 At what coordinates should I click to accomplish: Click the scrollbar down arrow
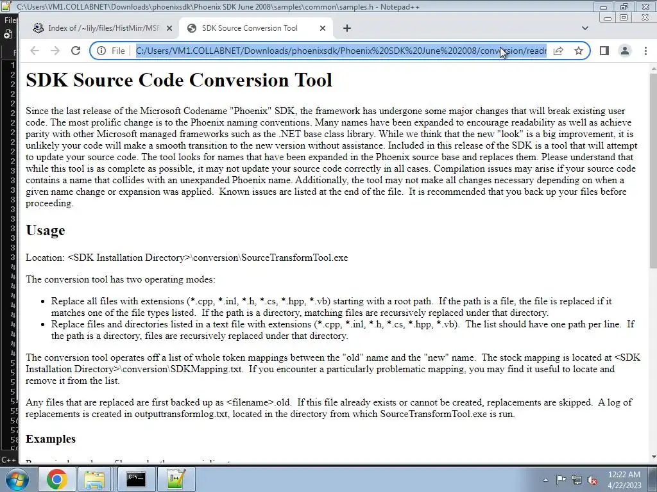pos(653,457)
